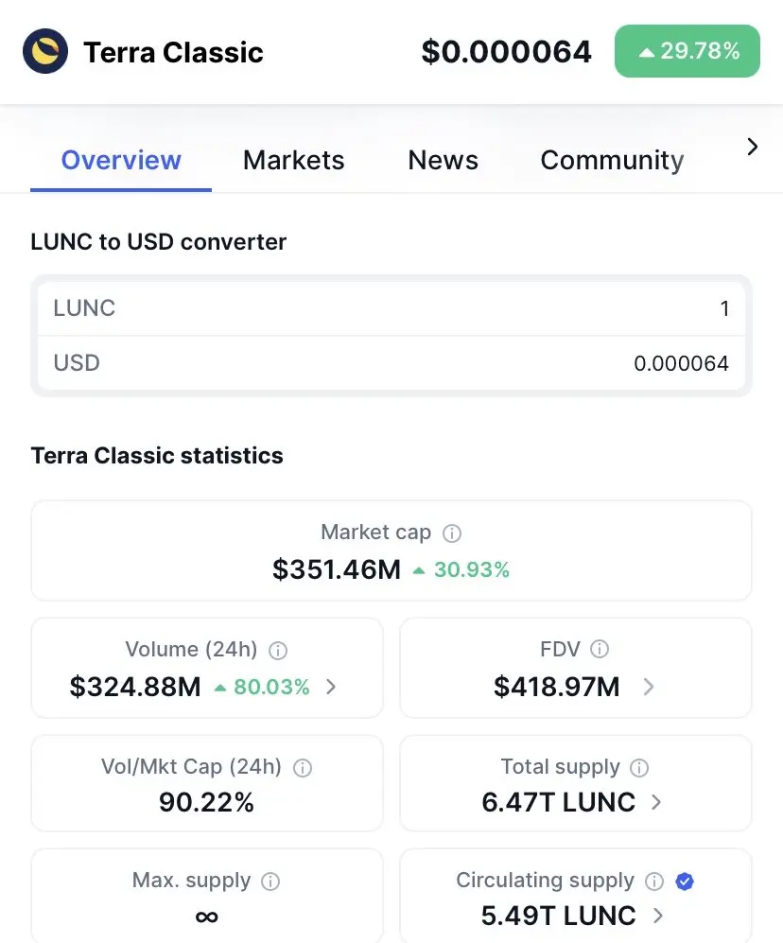Viewport: 783px width, 943px height.
Task: Click the green 29.78% price change badge
Action: click(x=687, y=51)
